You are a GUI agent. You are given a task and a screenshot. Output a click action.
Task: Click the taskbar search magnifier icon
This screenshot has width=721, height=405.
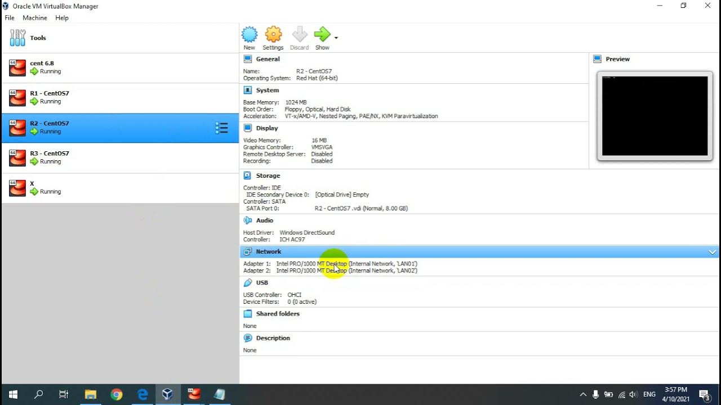point(38,394)
